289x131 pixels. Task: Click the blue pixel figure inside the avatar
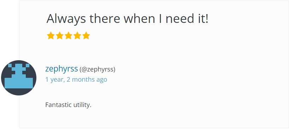(19, 76)
